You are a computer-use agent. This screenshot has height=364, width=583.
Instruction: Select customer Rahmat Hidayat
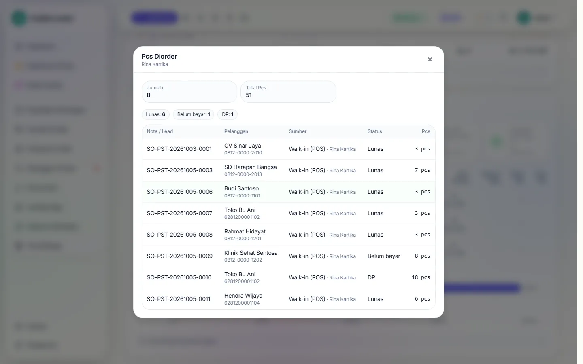[245, 231]
